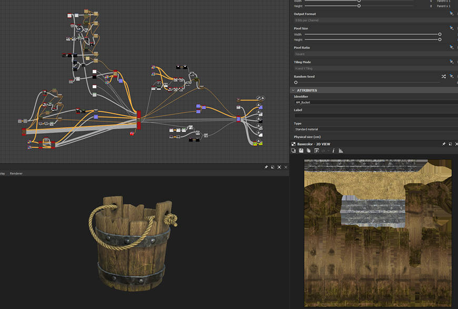The width and height of the screenshot is (458, 309).
Task: Click the Pixel Ratio inheritance method icon
Action: coord(451,47)
